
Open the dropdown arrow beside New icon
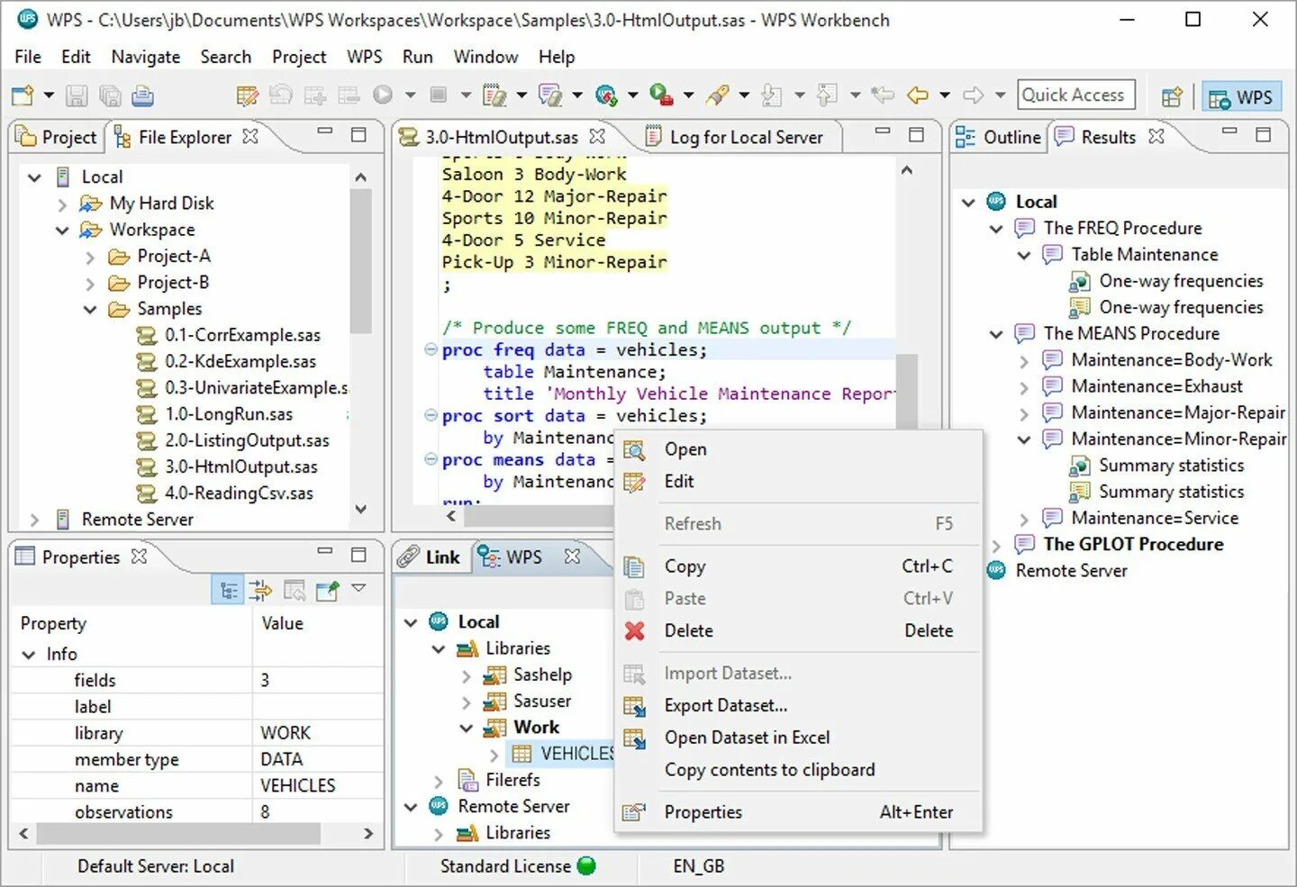click(x=49, y=95)
